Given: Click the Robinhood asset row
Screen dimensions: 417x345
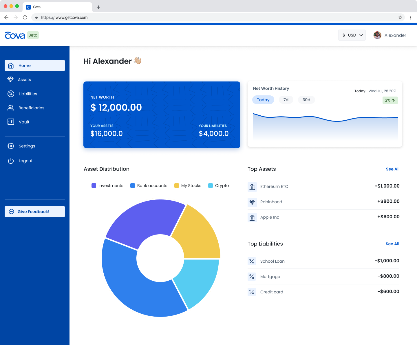Looking at the screenshot, I should [323, 202].
